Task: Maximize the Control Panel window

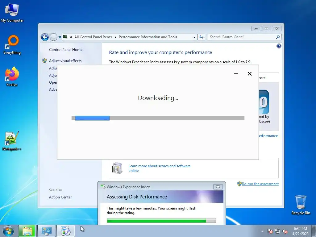Action: pos(266,29)
